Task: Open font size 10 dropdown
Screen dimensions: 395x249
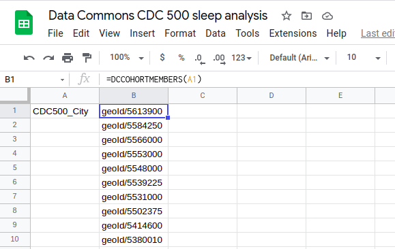Action: [x=364, y=58]
